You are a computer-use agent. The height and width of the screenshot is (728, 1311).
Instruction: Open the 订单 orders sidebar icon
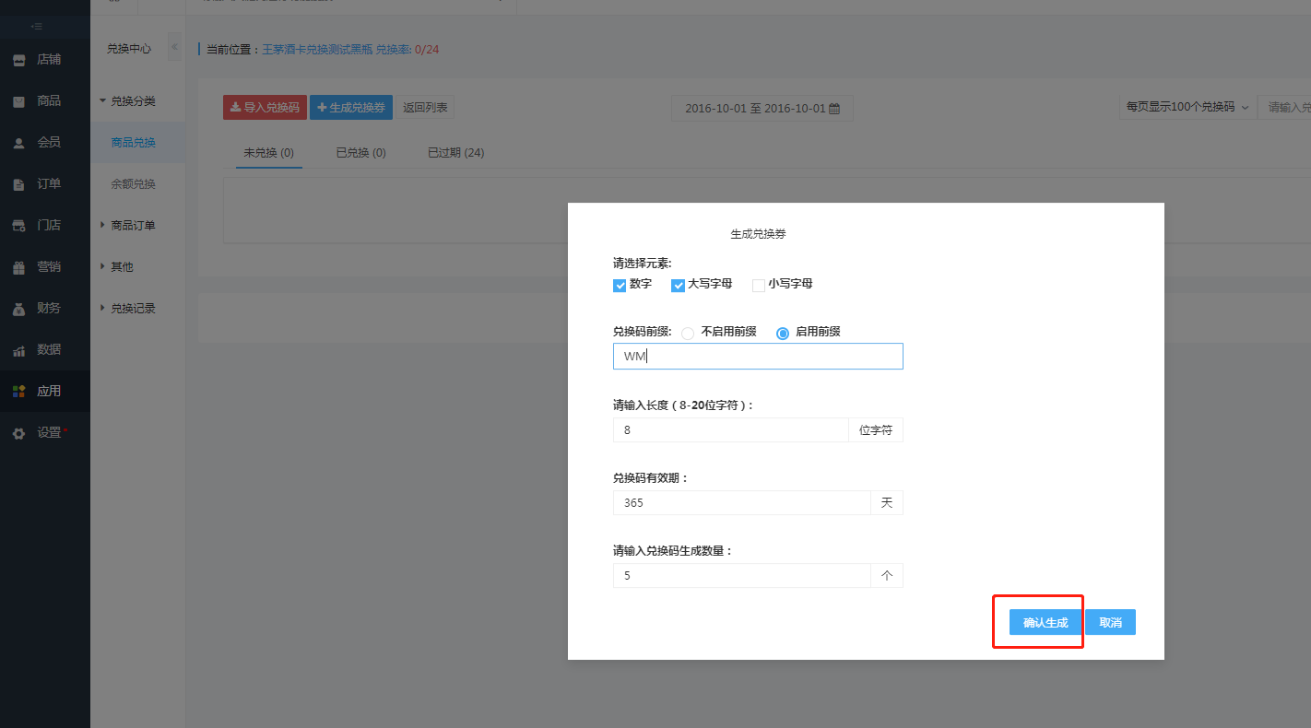18,184
